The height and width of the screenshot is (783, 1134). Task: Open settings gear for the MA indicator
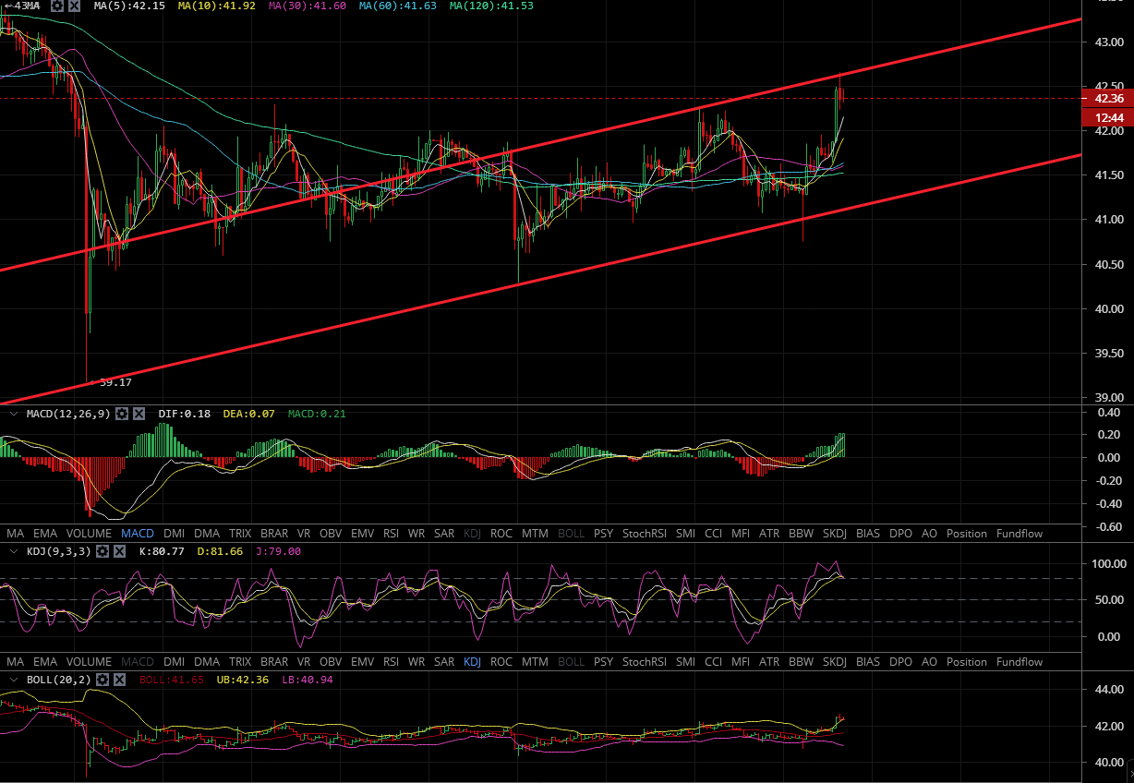57,6
